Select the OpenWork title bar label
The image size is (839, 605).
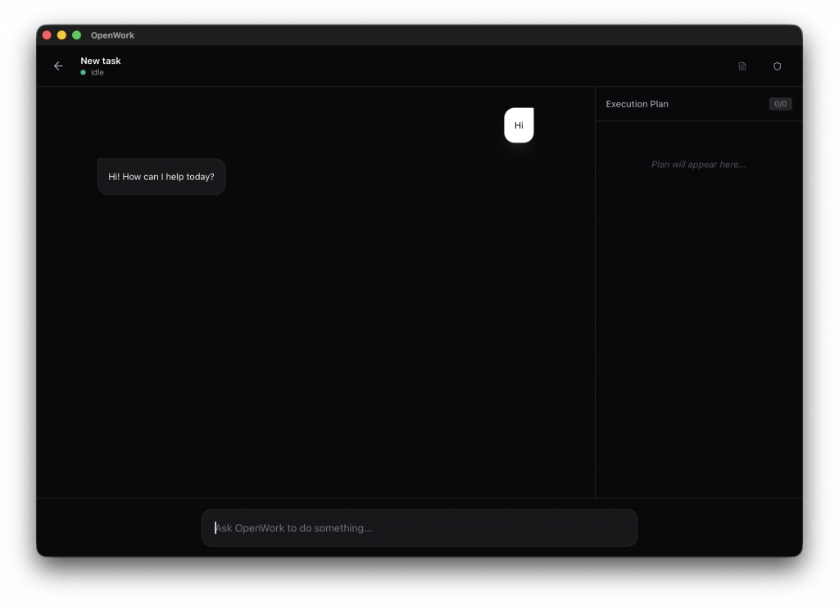113,34
